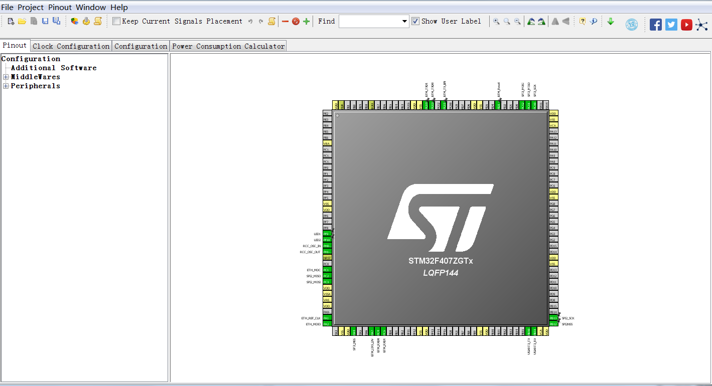Save the current project

45,21
